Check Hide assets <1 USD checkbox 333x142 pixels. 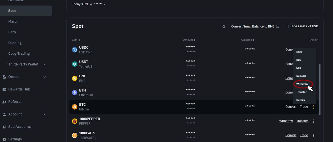click(x=287, y=27)
